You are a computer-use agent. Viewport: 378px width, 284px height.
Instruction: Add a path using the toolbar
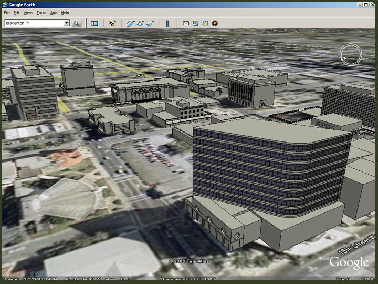pyautogui.click(x=140, y=23)
